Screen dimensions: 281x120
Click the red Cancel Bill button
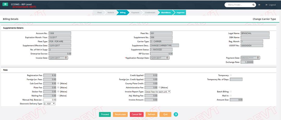click(136, 114)
